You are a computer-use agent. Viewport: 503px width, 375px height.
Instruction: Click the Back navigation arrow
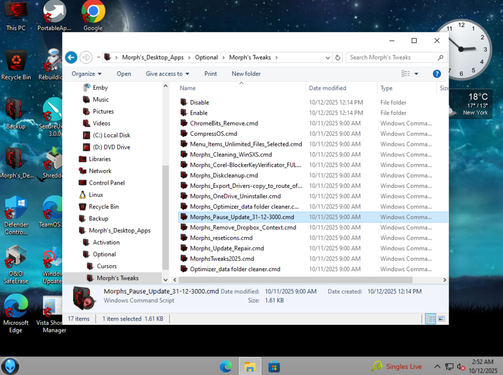(x=71, y=57)
